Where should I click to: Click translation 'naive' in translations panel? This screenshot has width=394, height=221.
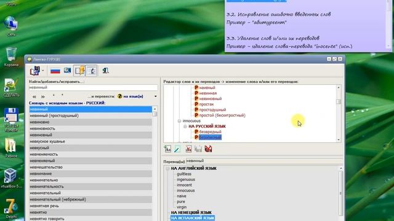click(x=182, y=196)
